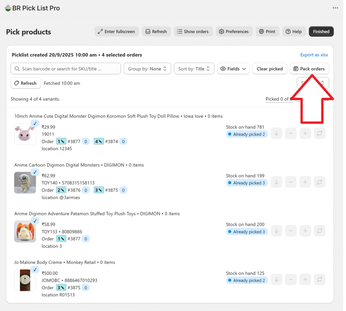Expand the Group by: None dropdown

[x=147, y=69]
